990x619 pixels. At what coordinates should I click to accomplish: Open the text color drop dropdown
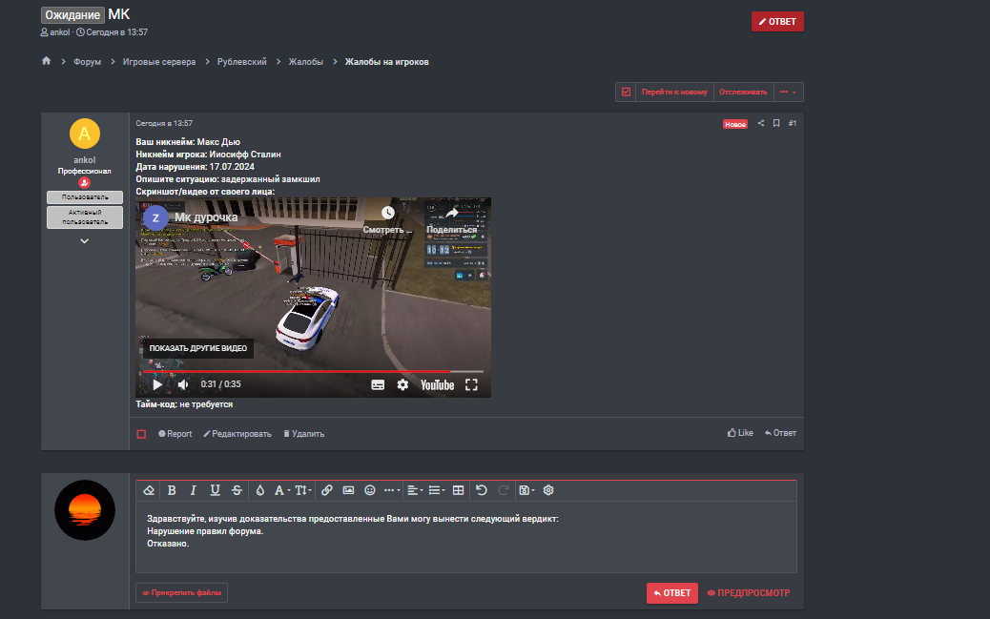pyautogui.click(x=259, y=490)
